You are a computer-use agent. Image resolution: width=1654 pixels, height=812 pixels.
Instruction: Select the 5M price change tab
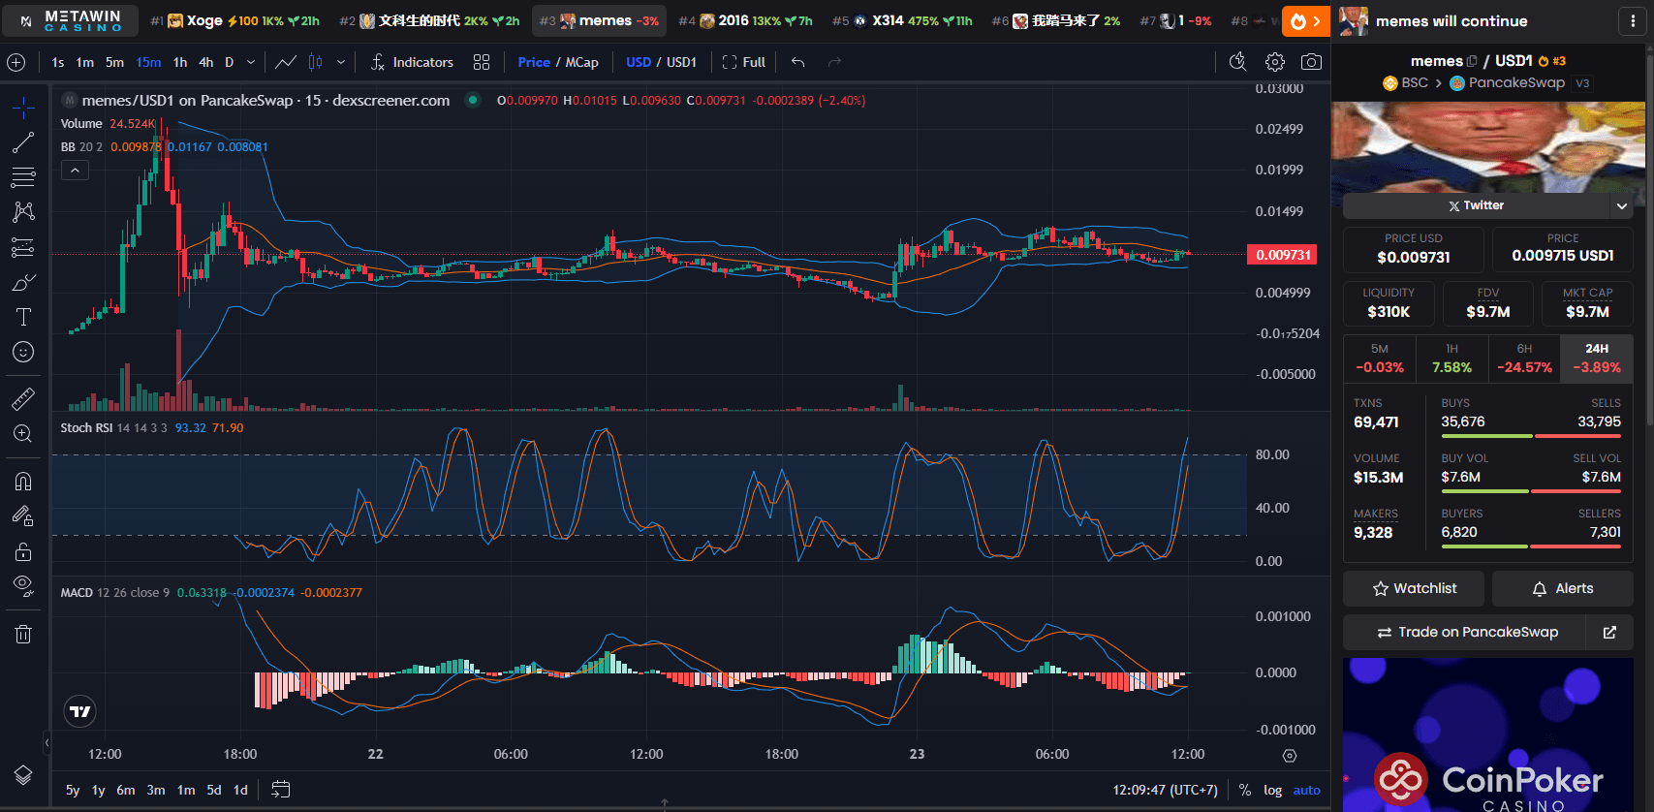coord(1379,359)
